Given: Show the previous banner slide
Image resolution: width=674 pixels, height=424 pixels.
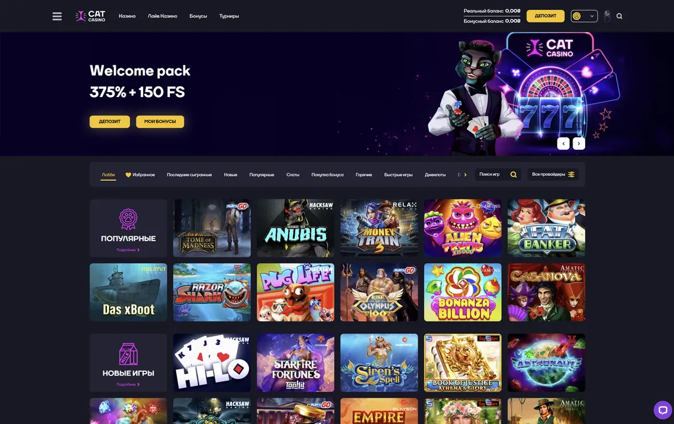Looking at the screenshot, I should tap(563, 144).
